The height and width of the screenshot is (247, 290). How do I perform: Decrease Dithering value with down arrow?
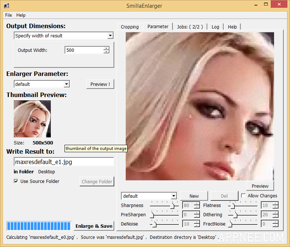coord(276,216)
